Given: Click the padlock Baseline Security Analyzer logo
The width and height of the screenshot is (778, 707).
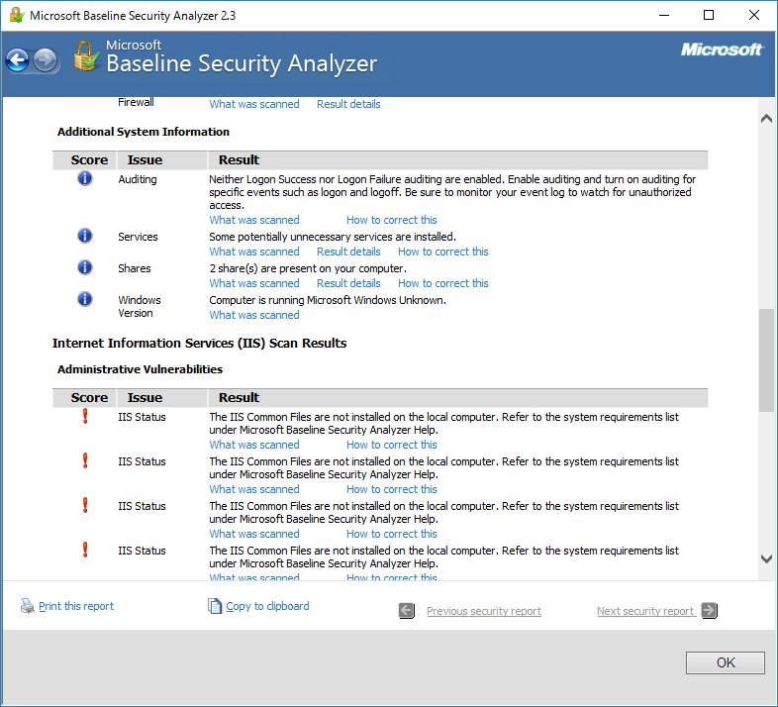Looking at the screenshot, I should (86, 56).
